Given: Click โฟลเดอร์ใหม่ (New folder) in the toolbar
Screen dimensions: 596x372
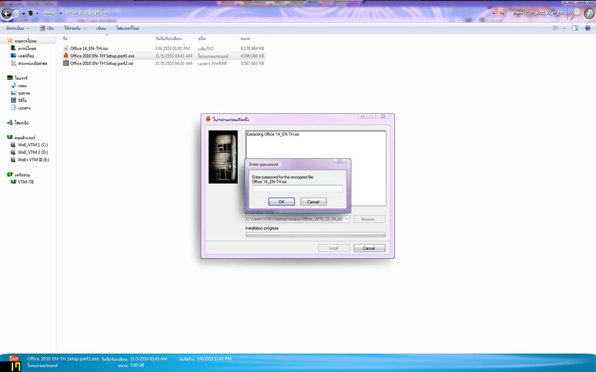Looking at the screenshot, I should coord(128,28).
